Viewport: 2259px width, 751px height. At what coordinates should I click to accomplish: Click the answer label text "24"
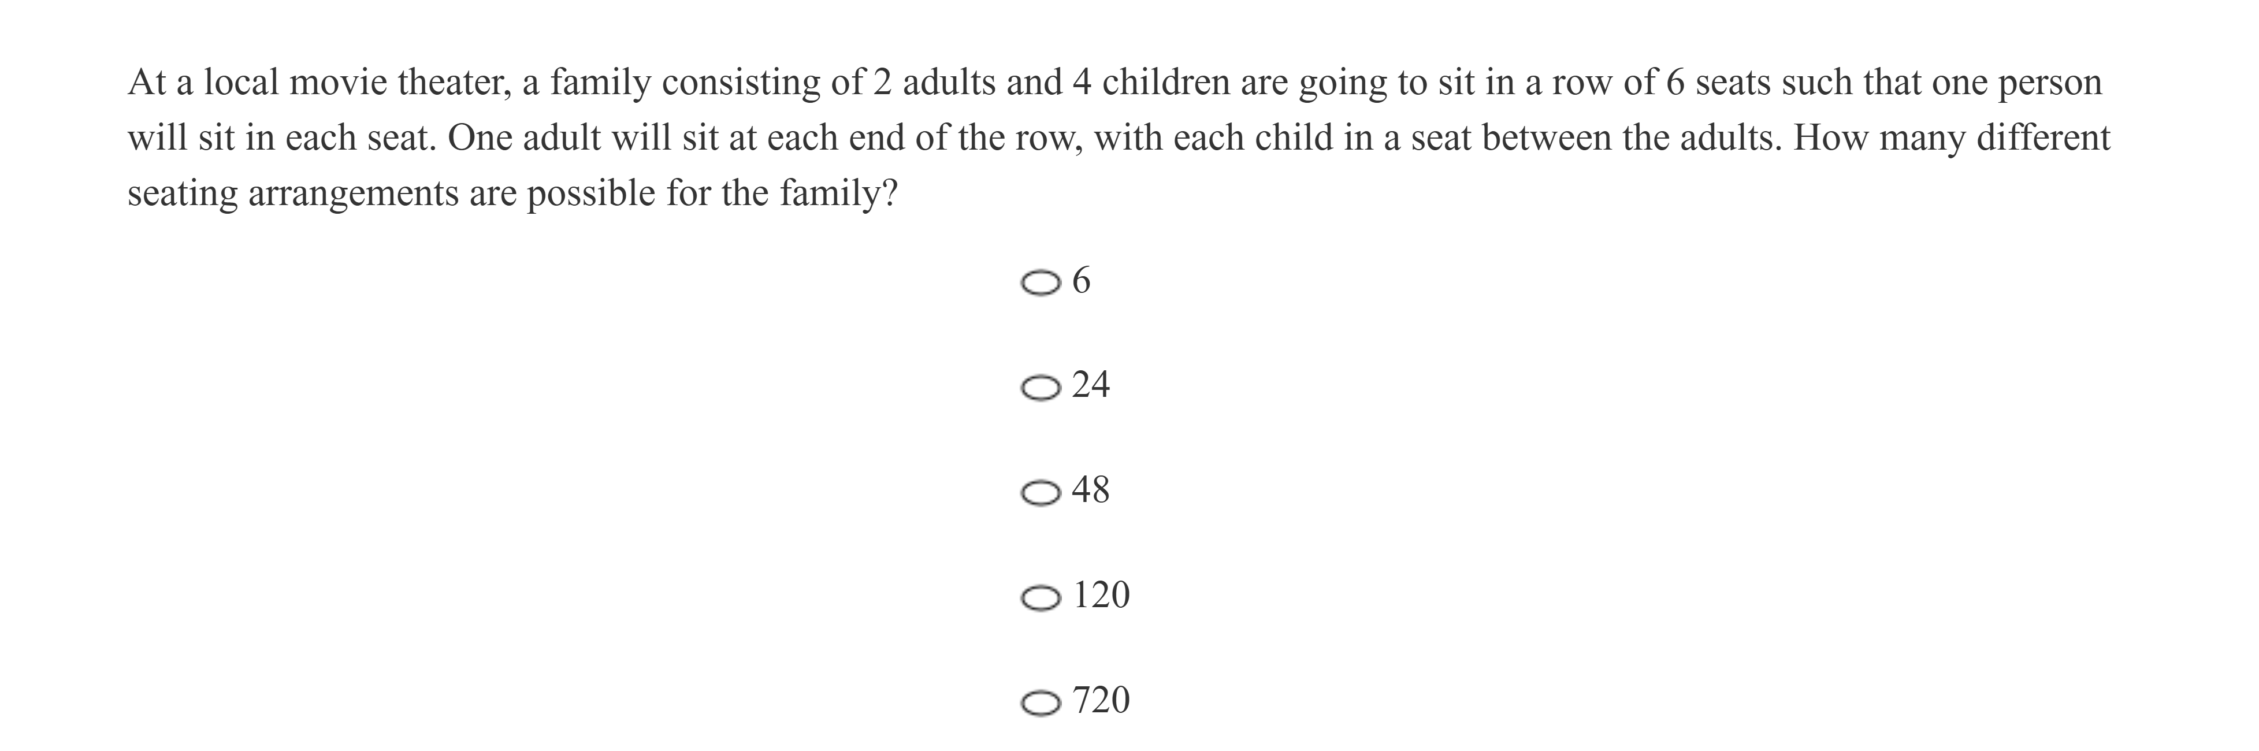(1091, 385)
